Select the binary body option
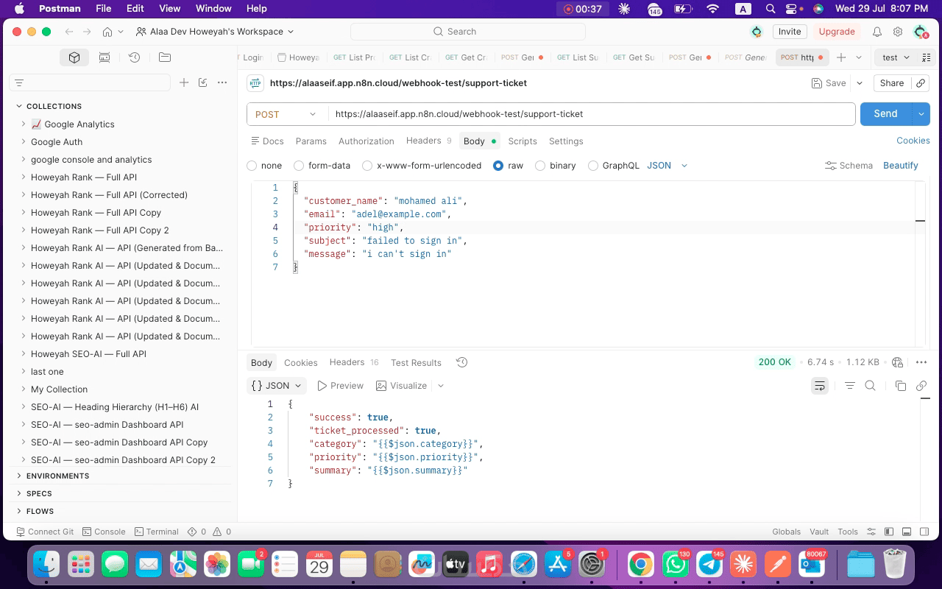This screenshot has height=589, width=942. coord(540,166)
